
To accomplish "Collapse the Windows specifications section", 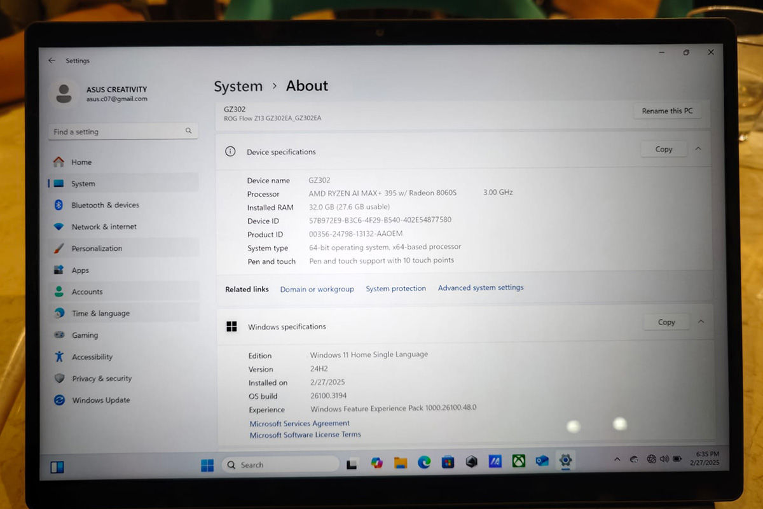I will (x=701, y=321).
